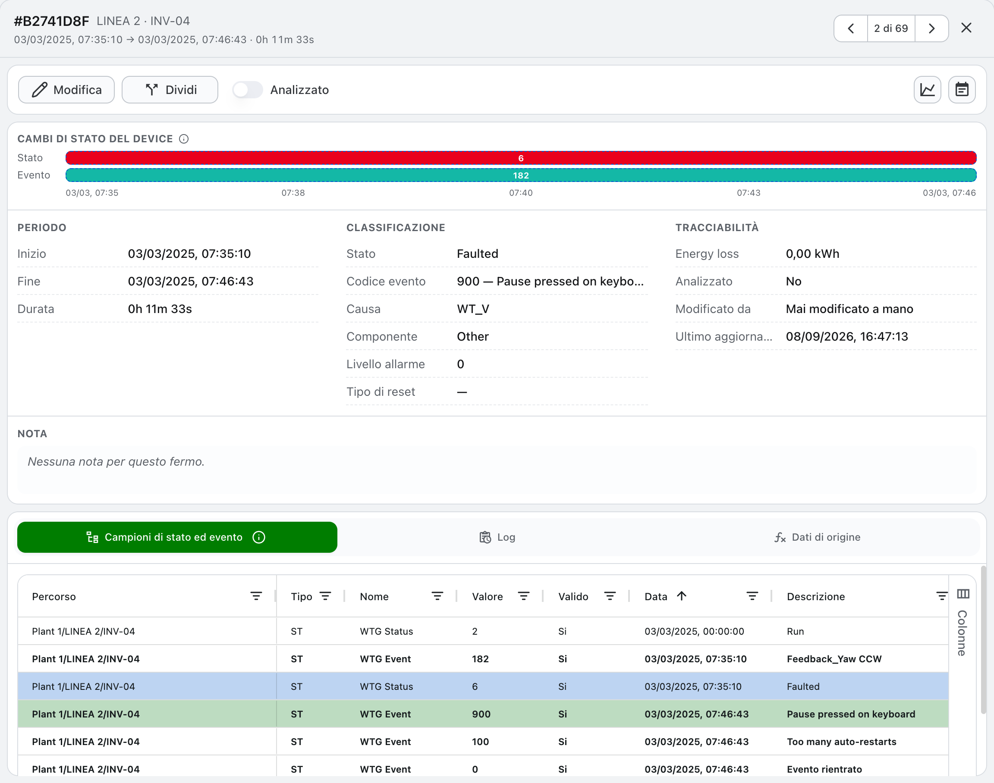Viewport: 994px width, 783px height.
Task: Select the Feedback_Yaw CCW row
Action: click(x=483, y=659)
